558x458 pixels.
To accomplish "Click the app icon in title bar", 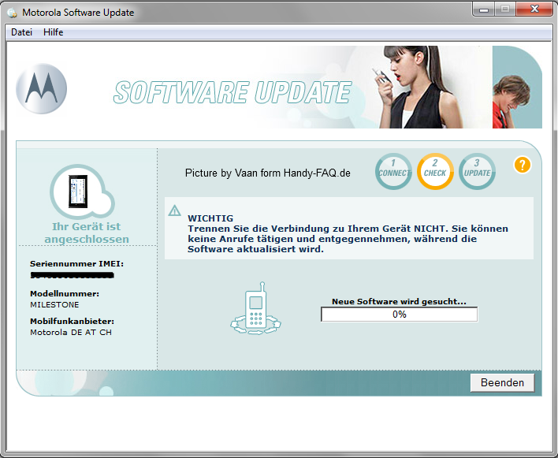I will pyautogui.click(x=12, y=13).
